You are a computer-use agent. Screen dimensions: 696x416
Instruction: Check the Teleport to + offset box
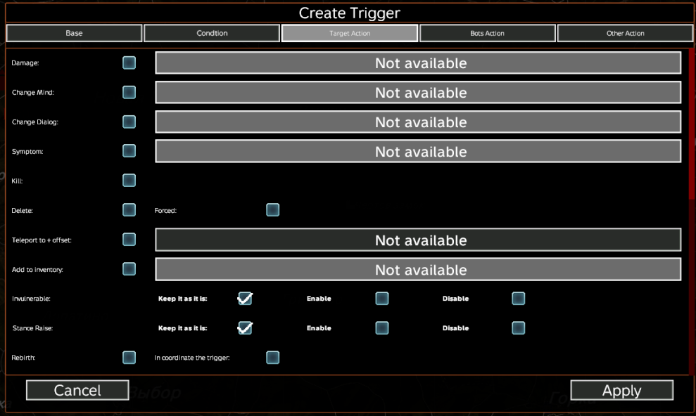tap(129, 240)
